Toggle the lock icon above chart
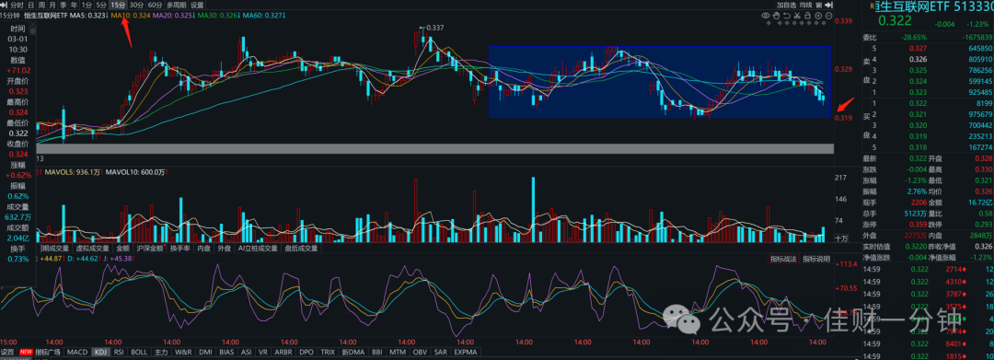The width and height of the screenshot is (994, 360). point(808,16)
